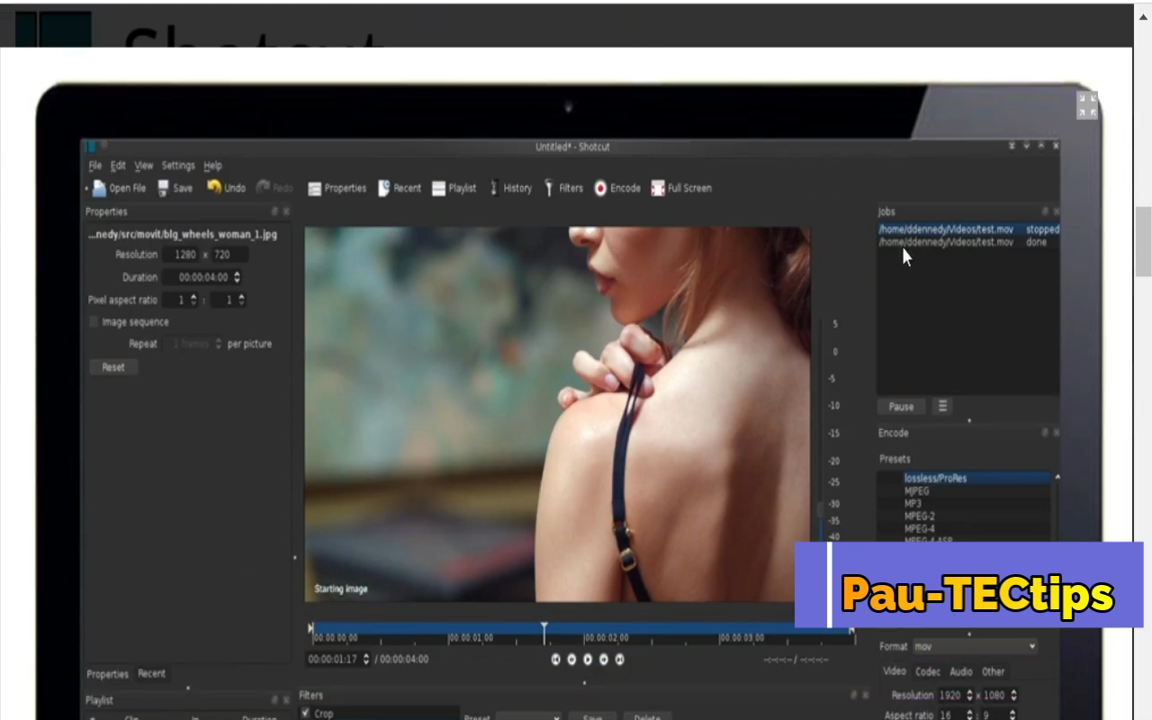
Task: Adjust second Pixel aspect ratio spinner
Action: 241,300
